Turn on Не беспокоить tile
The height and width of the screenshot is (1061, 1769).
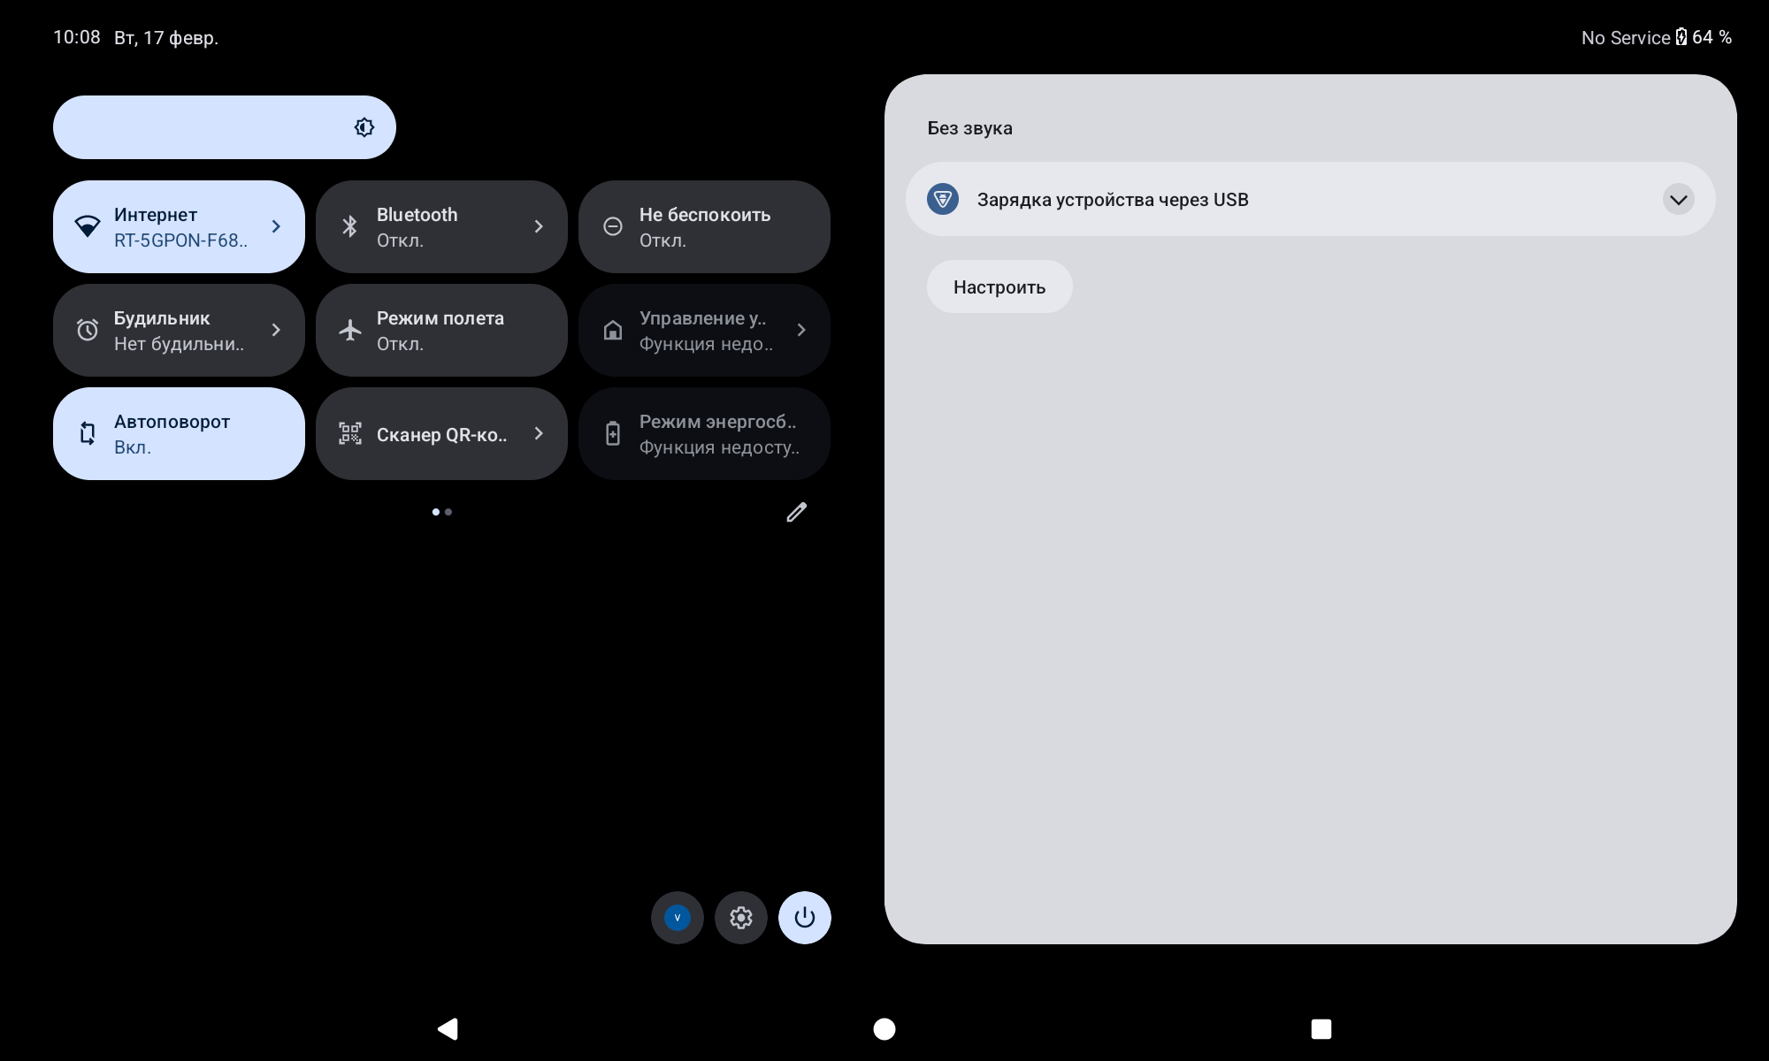[703, 226]
